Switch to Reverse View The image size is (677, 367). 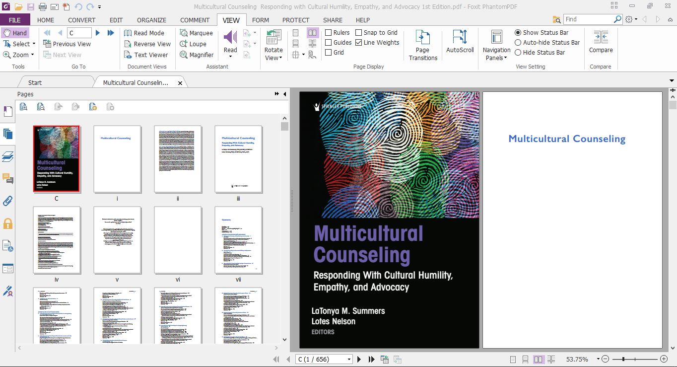pos(147,44)
